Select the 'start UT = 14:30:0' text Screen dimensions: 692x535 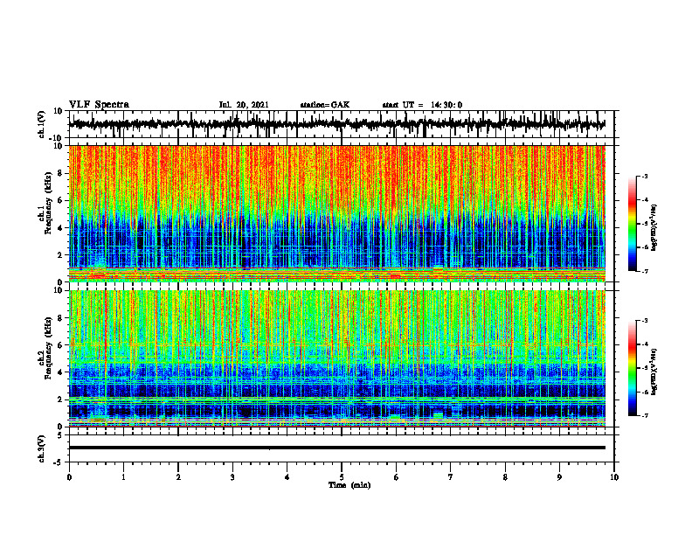click(x=422, y=105)
